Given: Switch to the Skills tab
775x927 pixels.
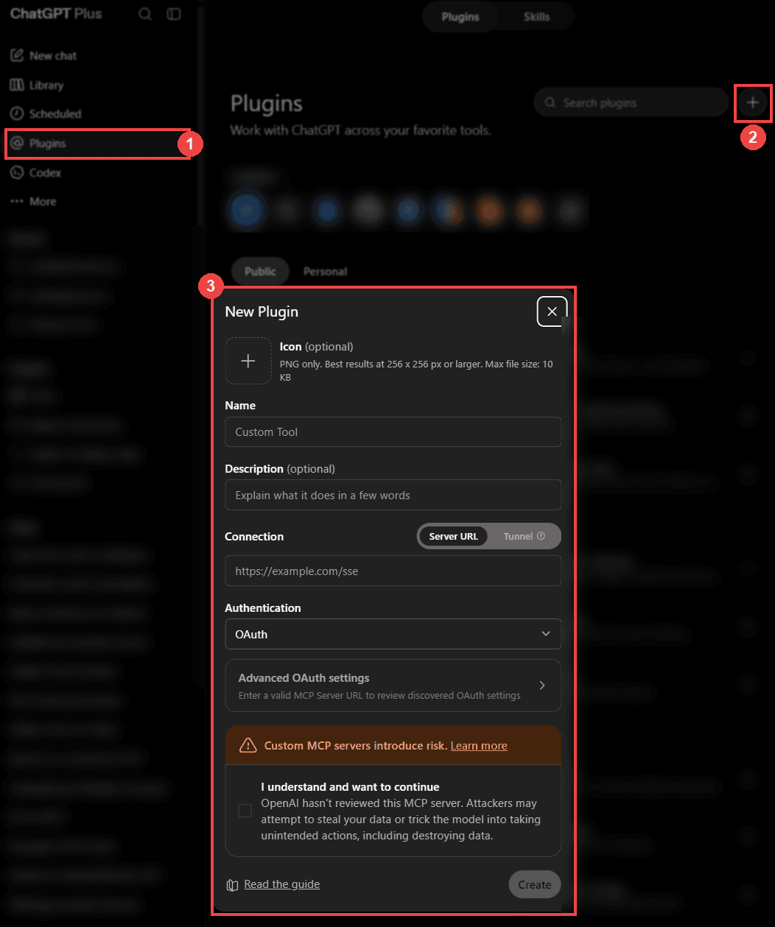Looking at the screenshot, I should pyautogui.click(x=536, y=17).
